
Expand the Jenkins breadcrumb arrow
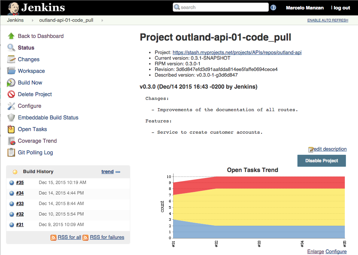tap(32, 20)
